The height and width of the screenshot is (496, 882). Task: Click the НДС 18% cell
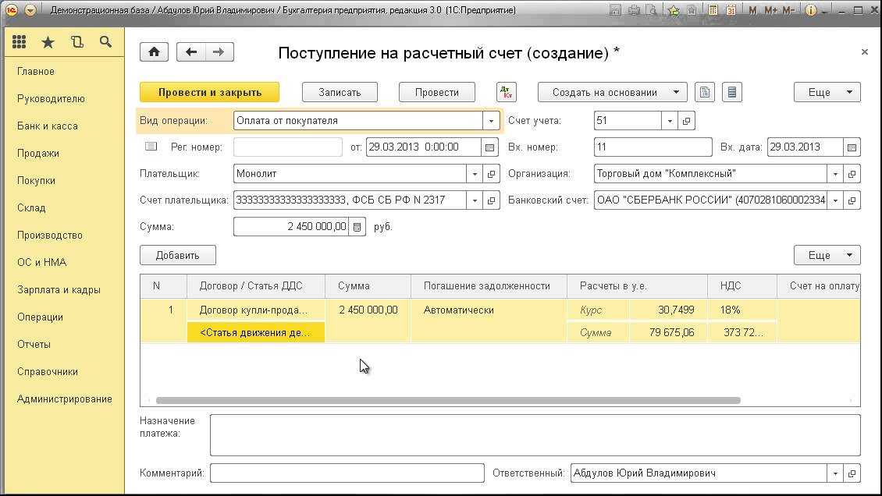pos(742,310)
